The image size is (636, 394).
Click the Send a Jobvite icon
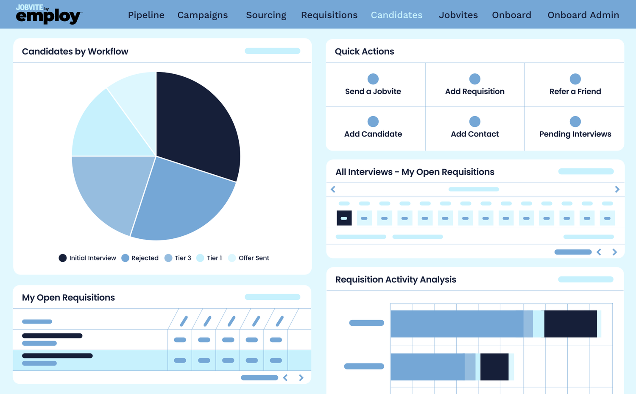pos(373,78)
